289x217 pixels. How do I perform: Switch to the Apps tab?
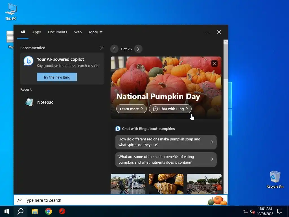point(36,32)
